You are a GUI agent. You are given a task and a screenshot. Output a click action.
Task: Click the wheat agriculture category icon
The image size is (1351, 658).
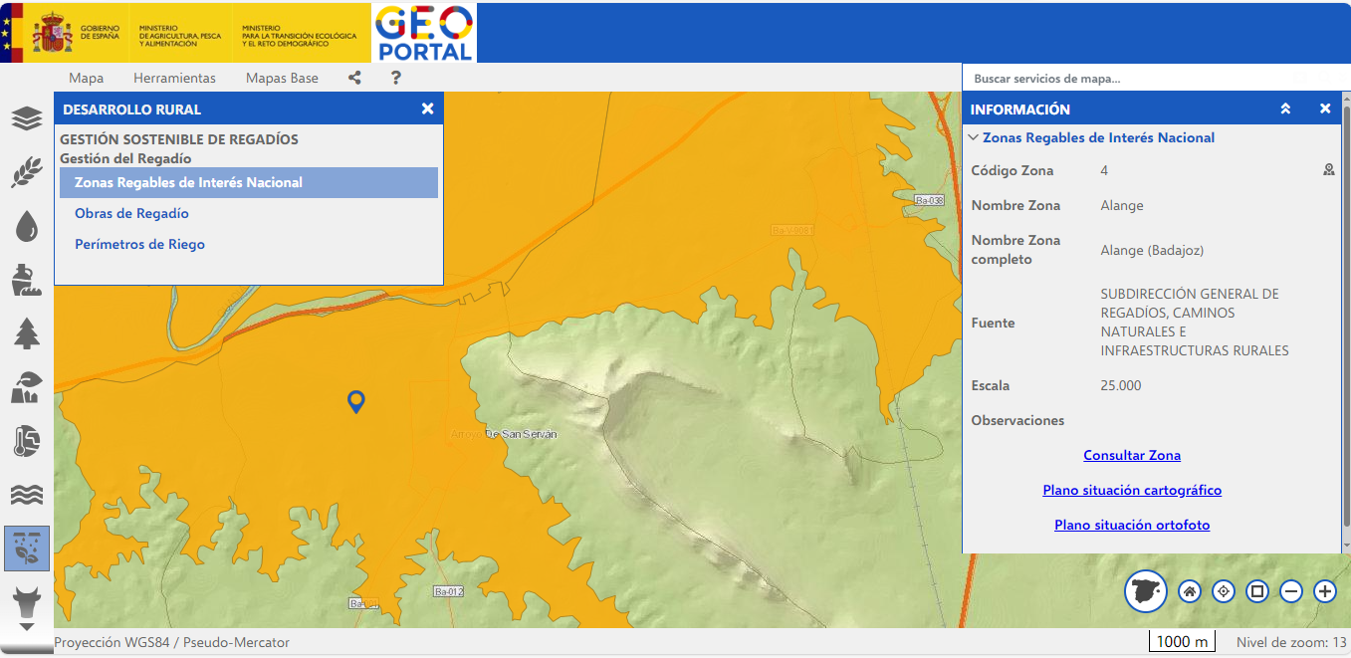[x=27, y=172]
